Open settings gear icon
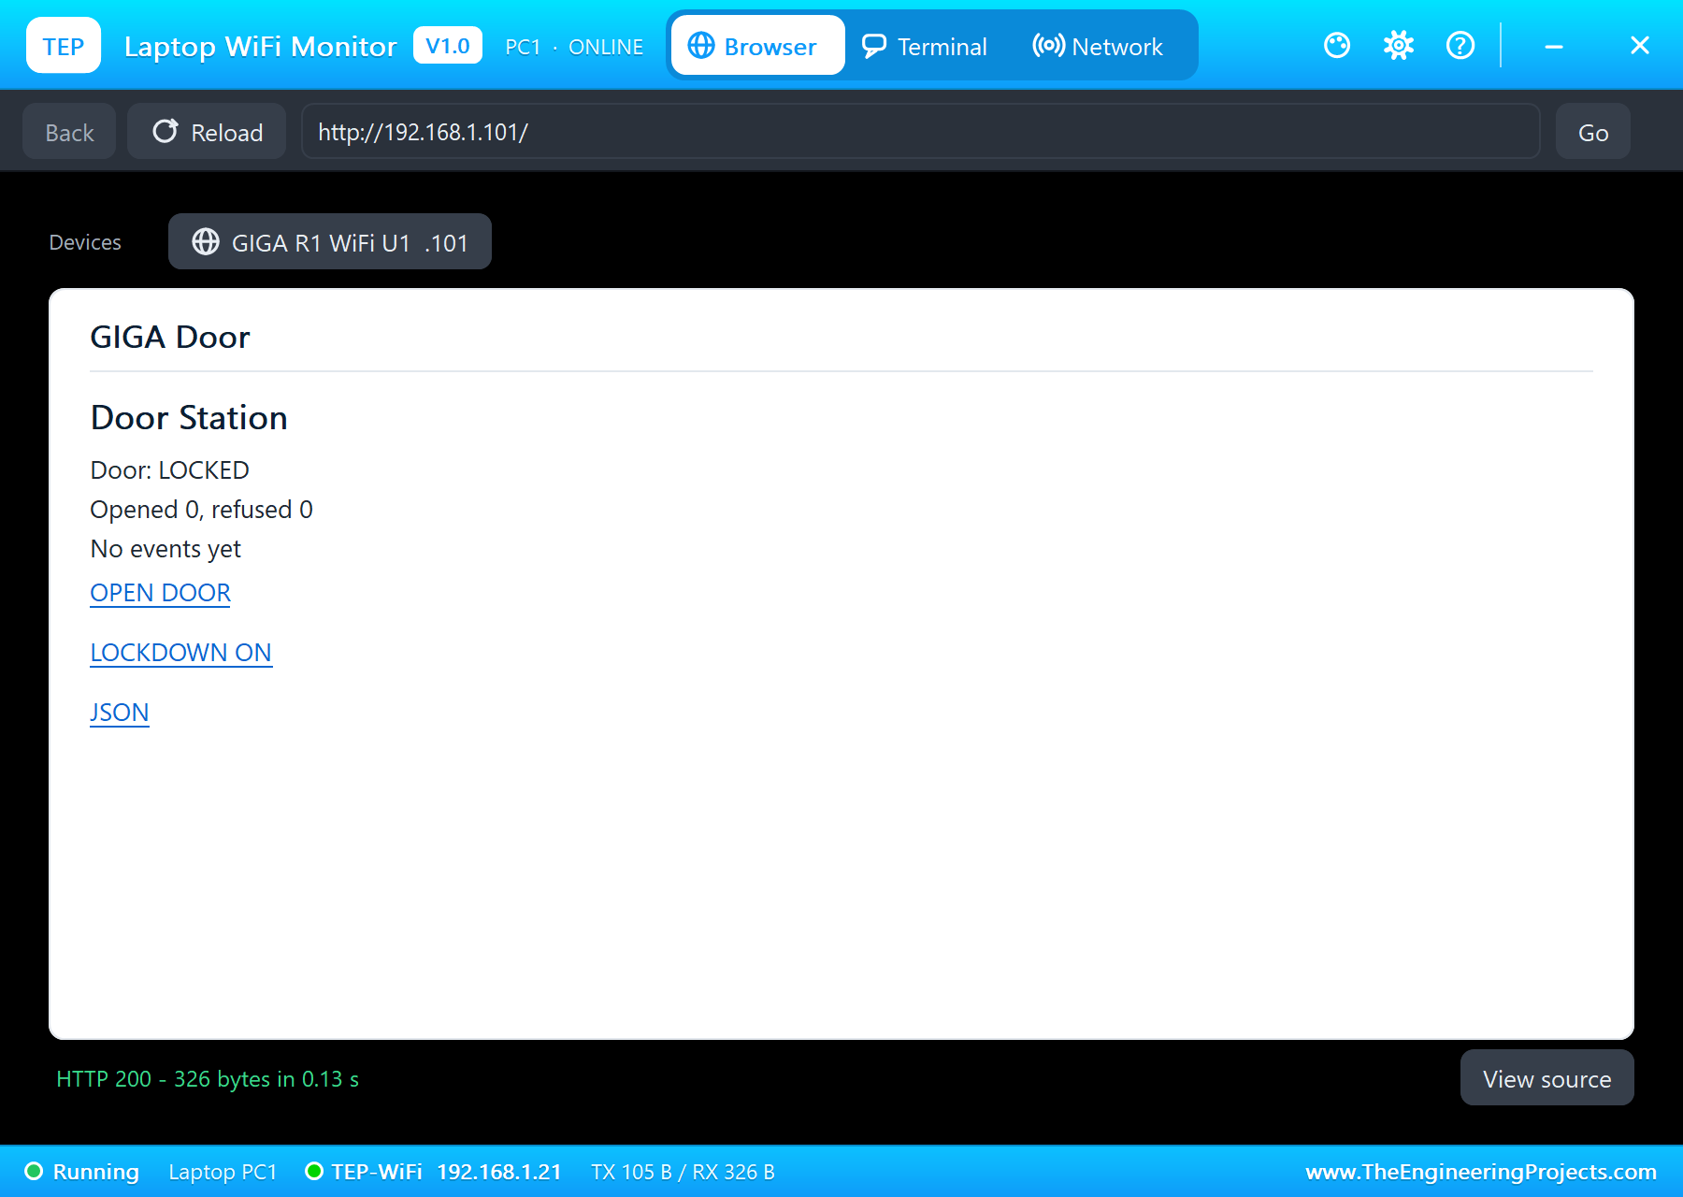Image resolution: width=1683 pixels, height=1197 pixels. pos(1399,45)
